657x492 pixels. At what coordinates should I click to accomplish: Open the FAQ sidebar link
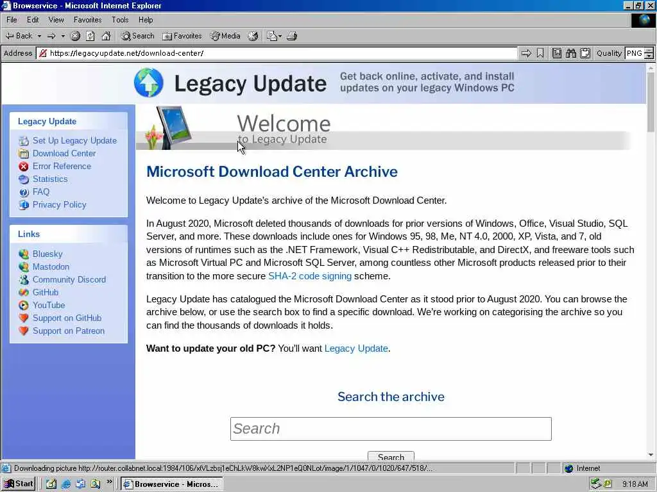click(x=41, y=192)
